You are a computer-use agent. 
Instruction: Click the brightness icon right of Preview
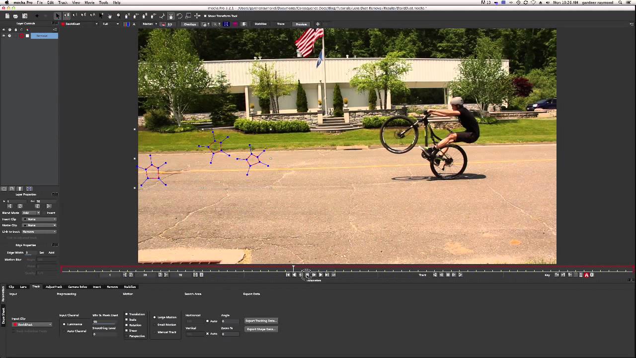click(318, 24)
